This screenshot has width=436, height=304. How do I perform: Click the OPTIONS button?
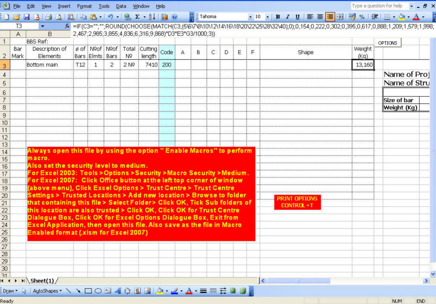(x=387, y=43)
